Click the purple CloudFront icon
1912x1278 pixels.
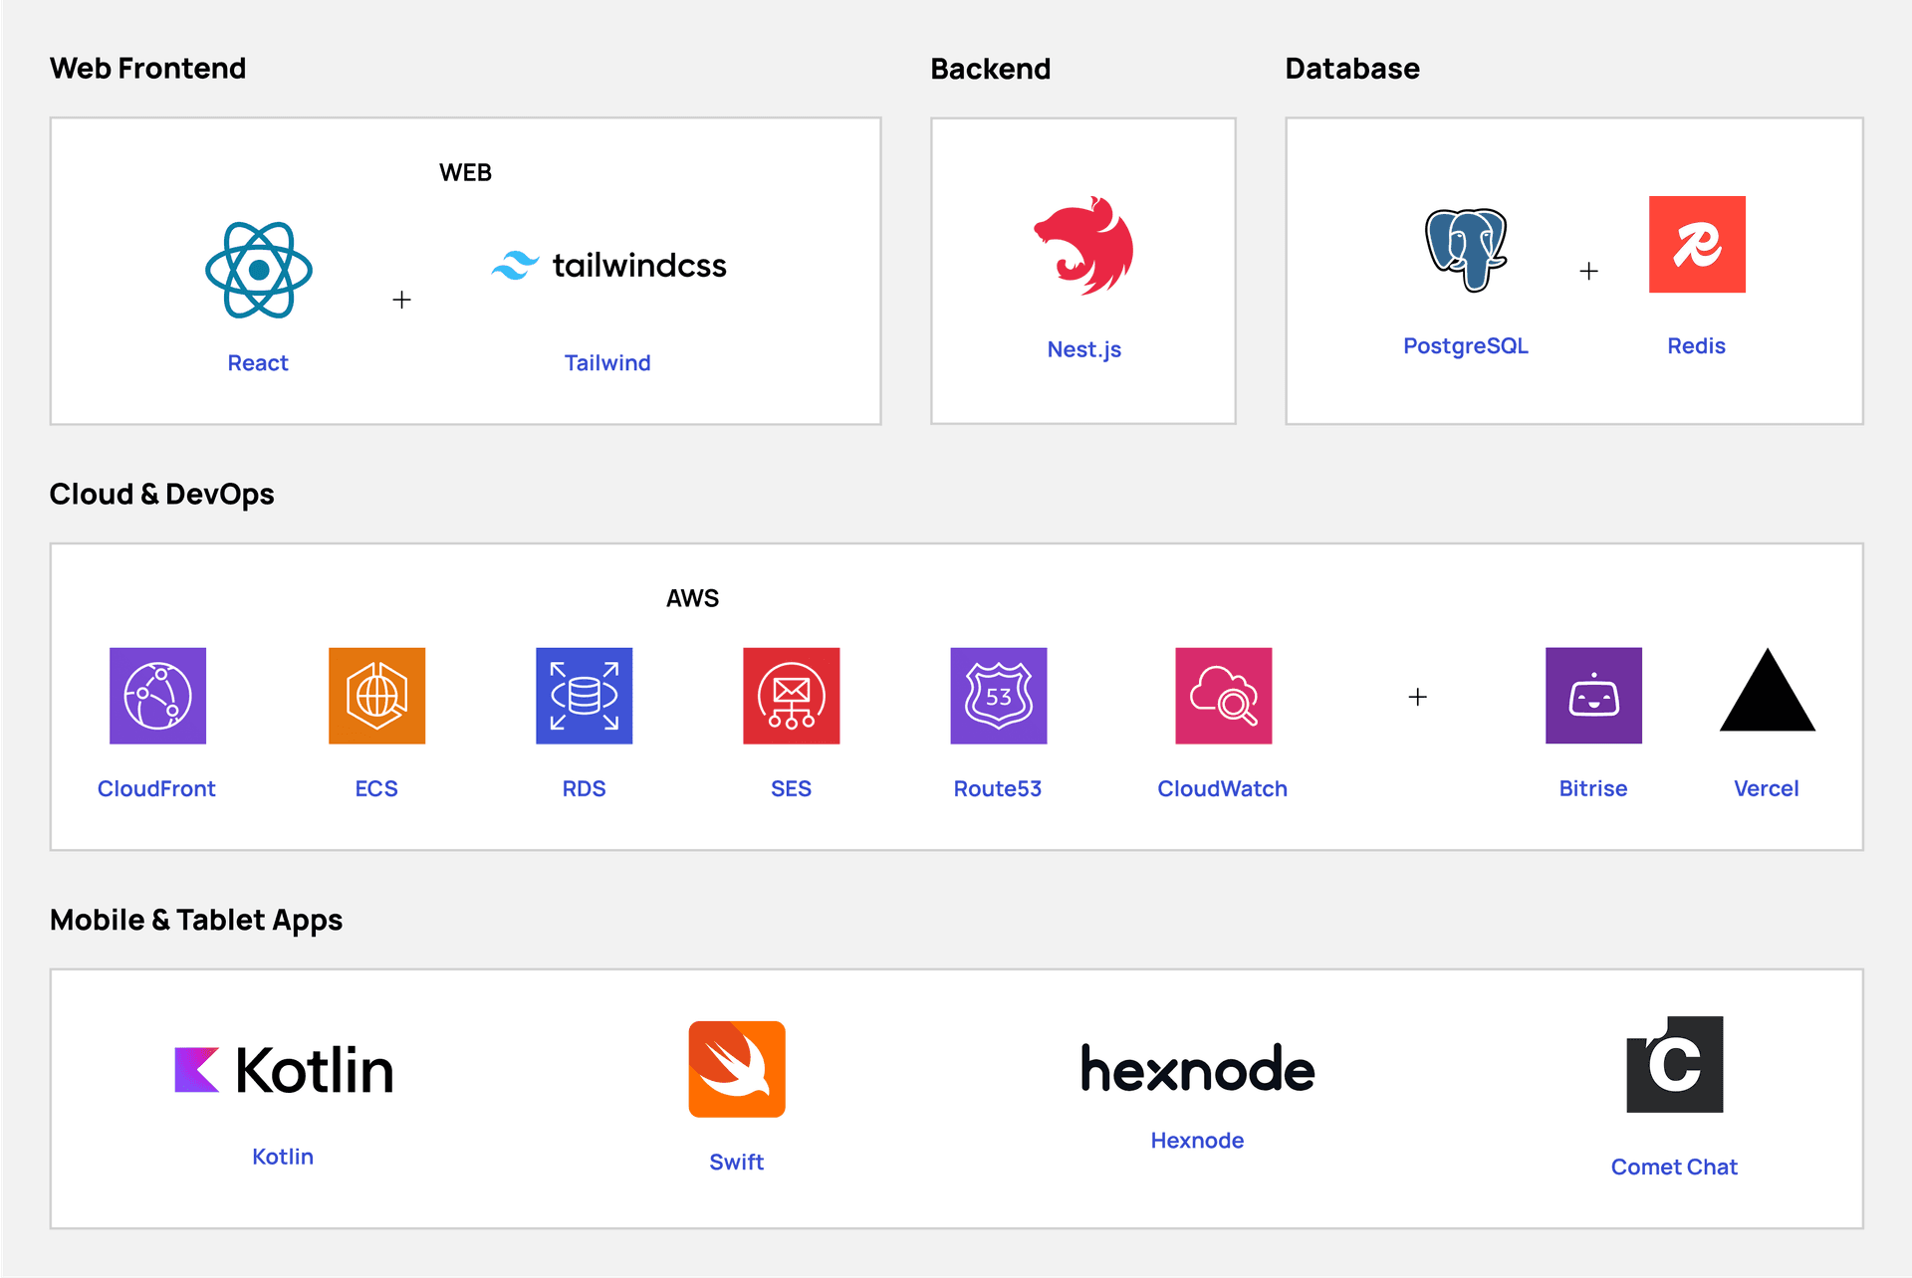[157, 696]
